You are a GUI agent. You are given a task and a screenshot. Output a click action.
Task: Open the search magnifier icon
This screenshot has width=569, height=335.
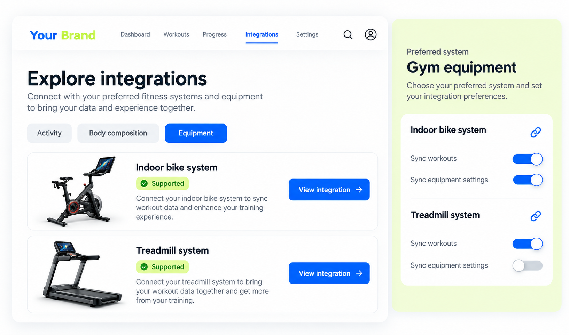pyautogui.click(x=348, y=34)
